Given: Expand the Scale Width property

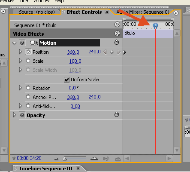Looking at the screenshot, I should click(21, 70).
